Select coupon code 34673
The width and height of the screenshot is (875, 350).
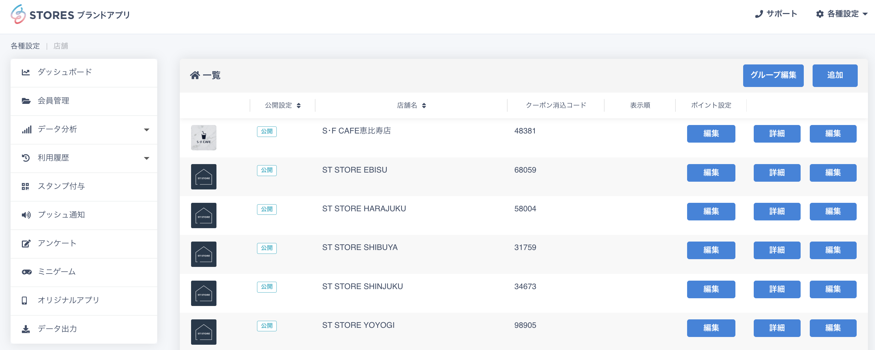point(525,287)
